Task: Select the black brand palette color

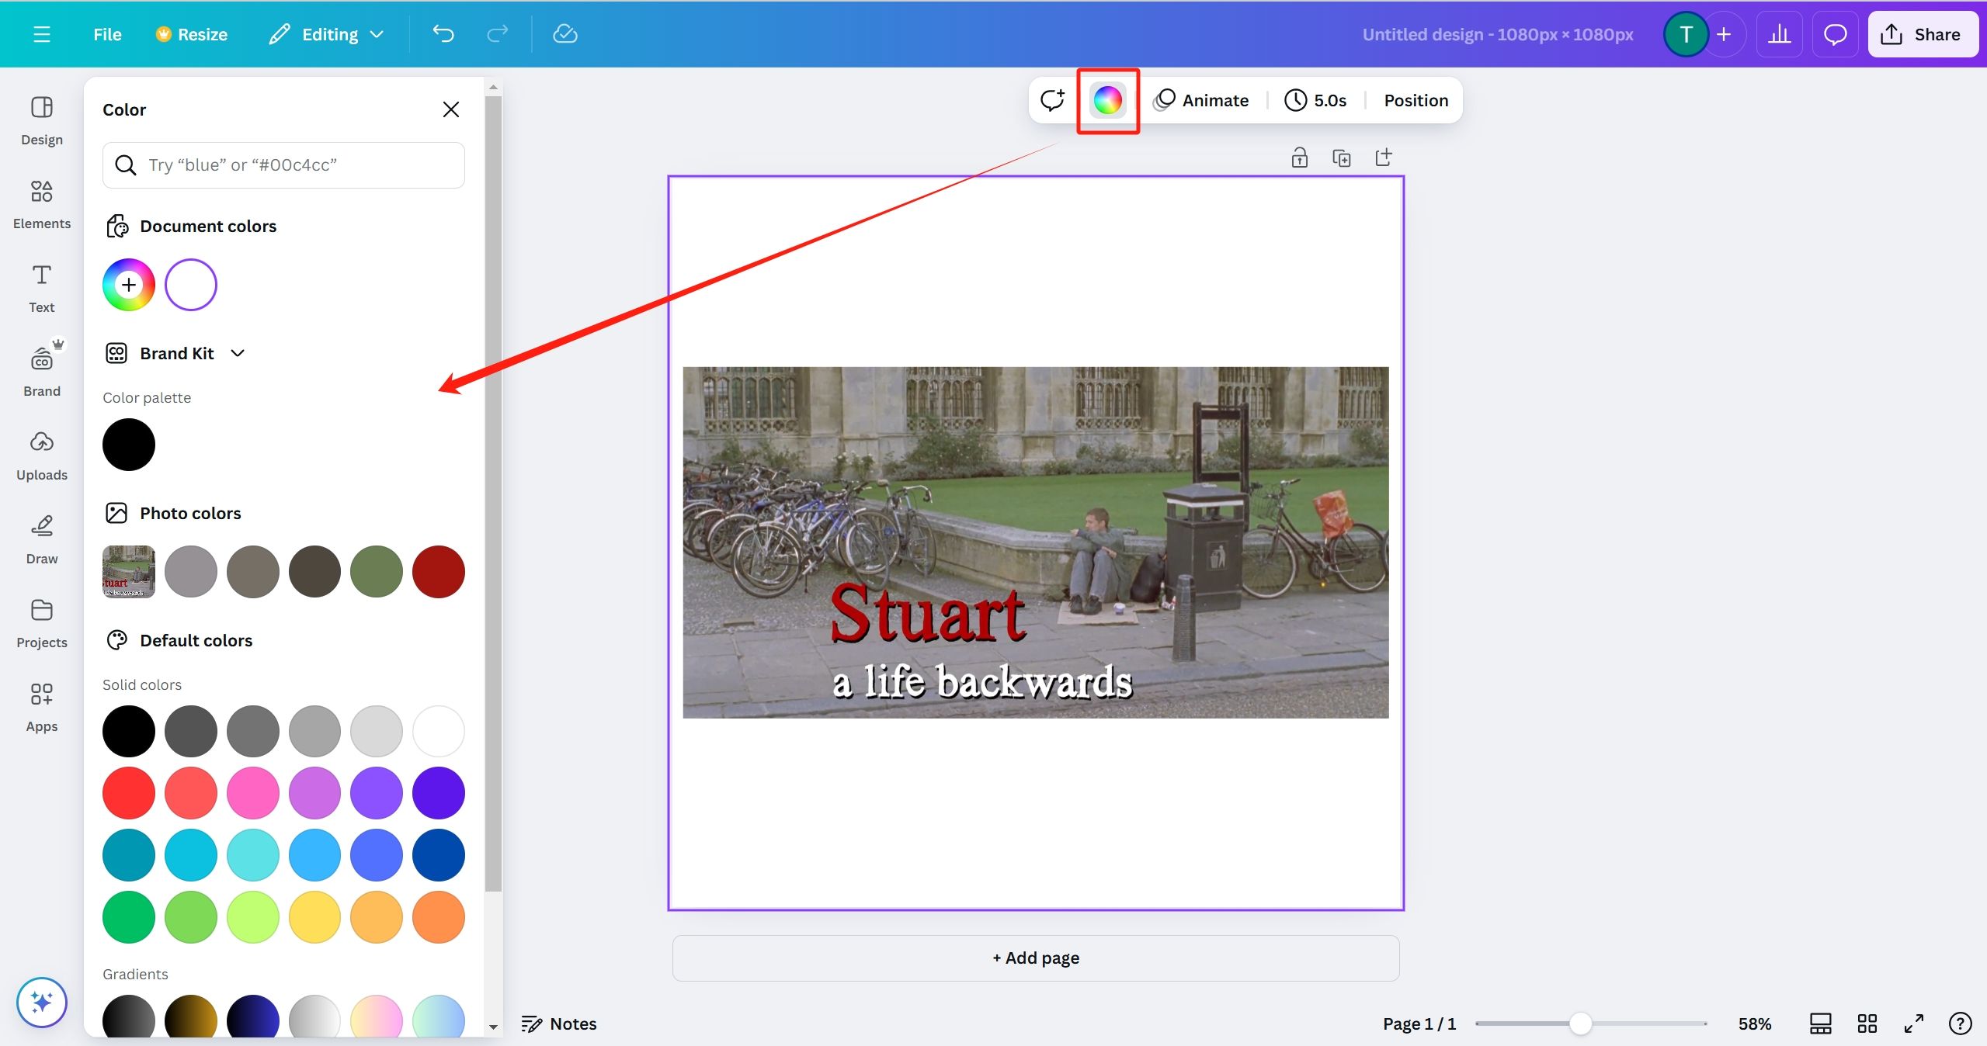Action: click(x=129, y=445)
